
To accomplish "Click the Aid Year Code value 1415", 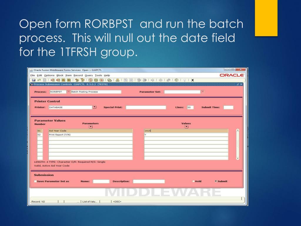I will 186,131.
